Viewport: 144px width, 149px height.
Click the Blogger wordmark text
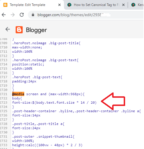coord(36,30)
